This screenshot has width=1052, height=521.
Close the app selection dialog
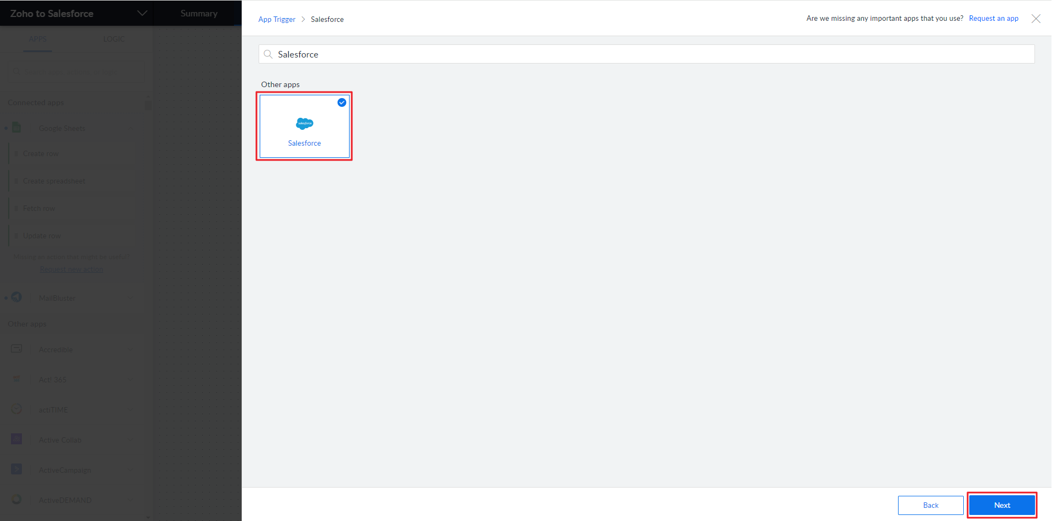click(x=1036, y=19)
